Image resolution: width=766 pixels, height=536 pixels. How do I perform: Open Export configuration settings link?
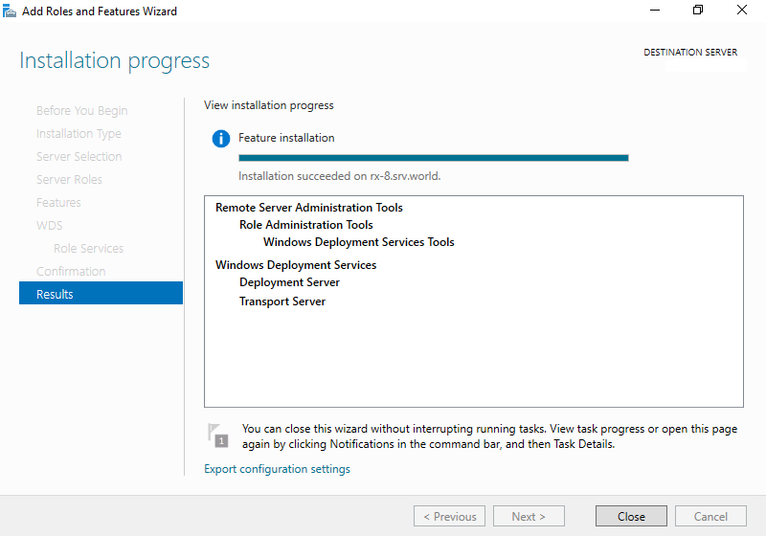coord(277,469)
